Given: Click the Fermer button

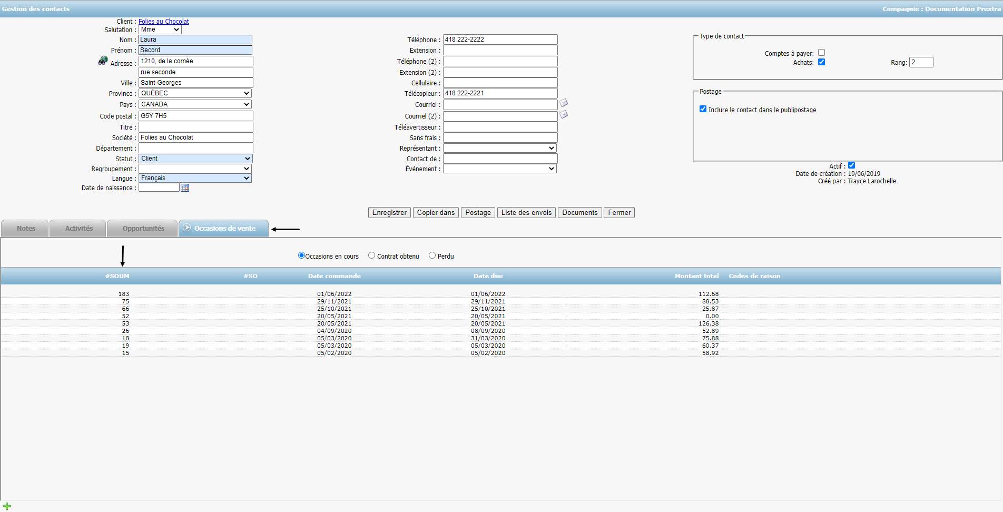Looking at the screenshot, I should click(619, 213).
